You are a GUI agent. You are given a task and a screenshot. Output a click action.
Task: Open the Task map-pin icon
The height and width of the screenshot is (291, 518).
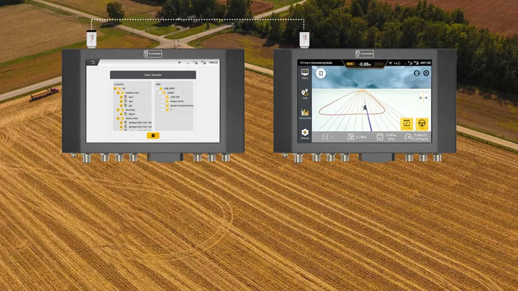coord(305,92)
